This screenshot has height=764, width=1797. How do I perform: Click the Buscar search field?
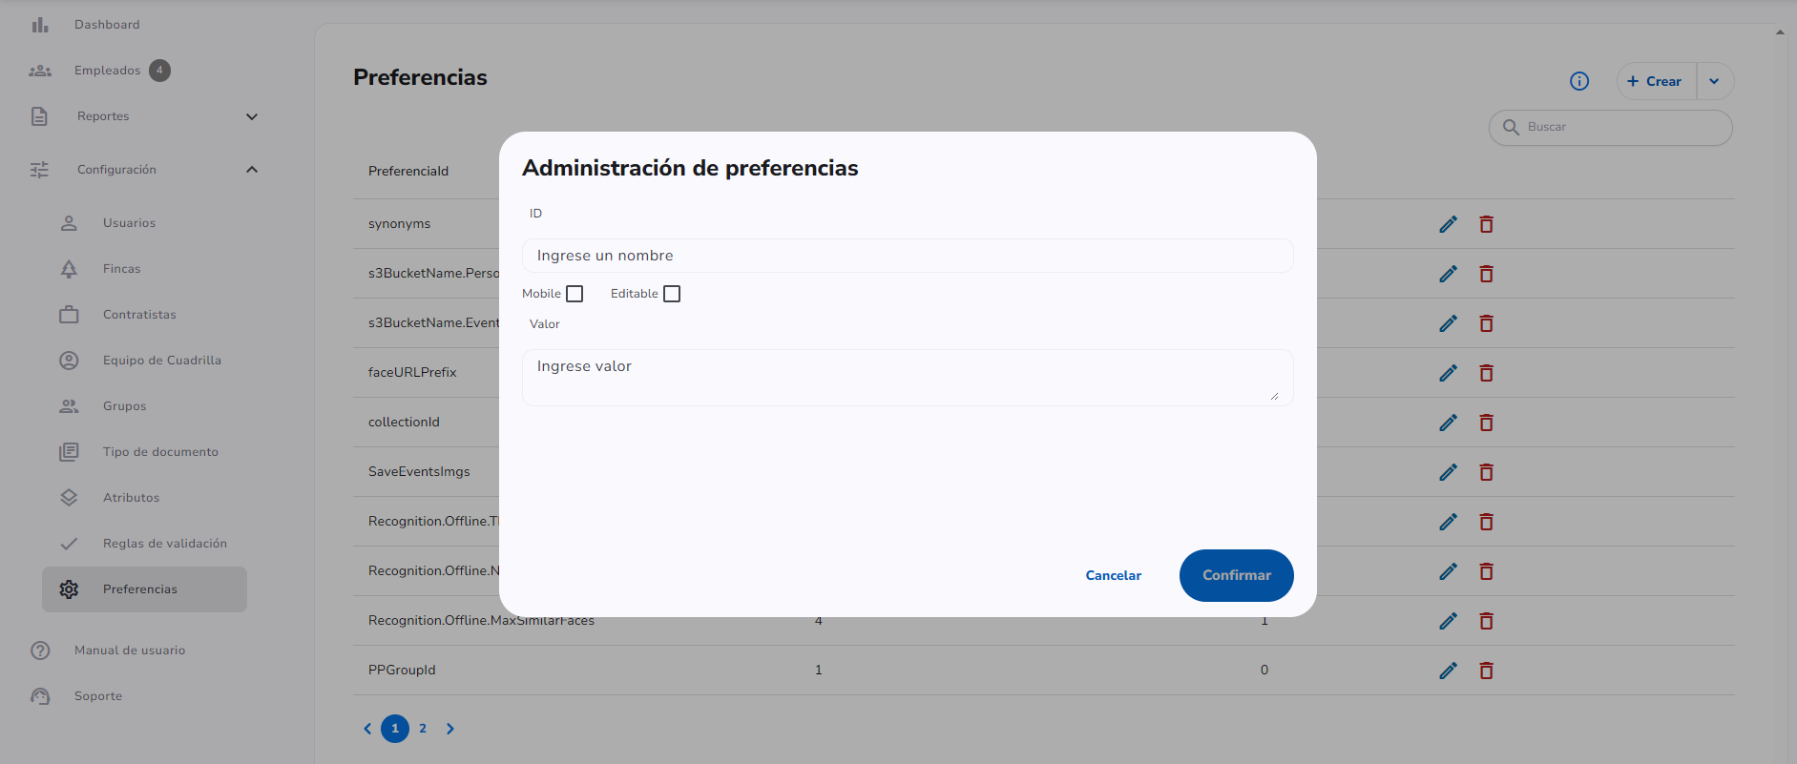tap(1611, 127)
